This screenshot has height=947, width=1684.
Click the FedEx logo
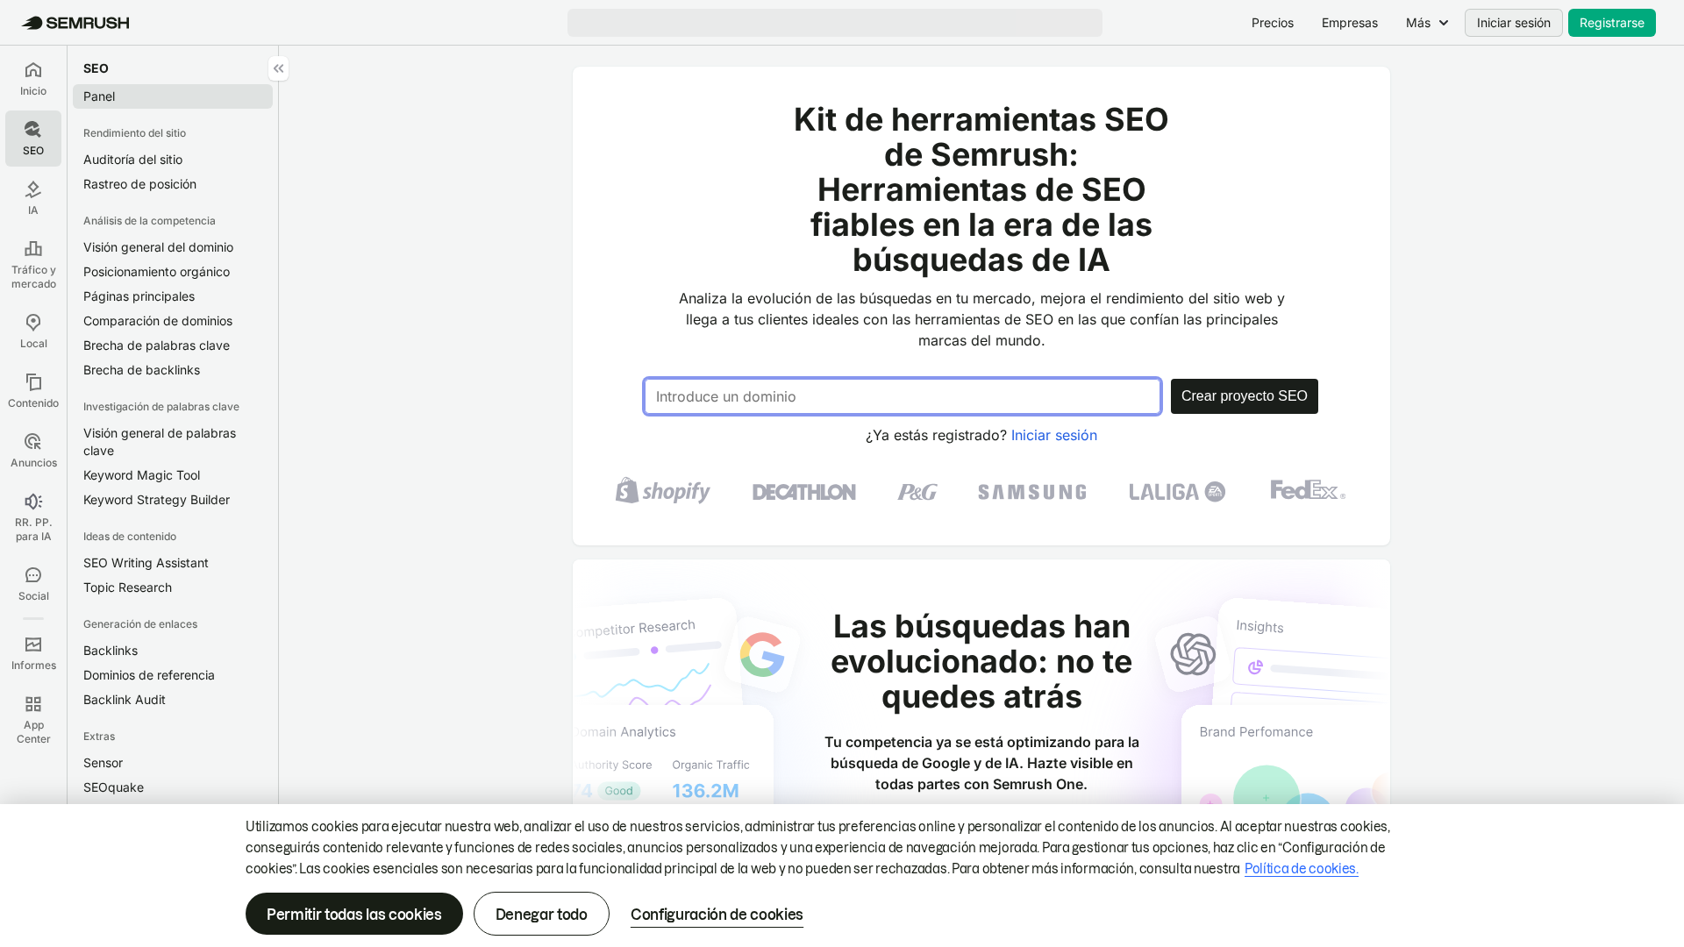click(x=1308, y=489)
